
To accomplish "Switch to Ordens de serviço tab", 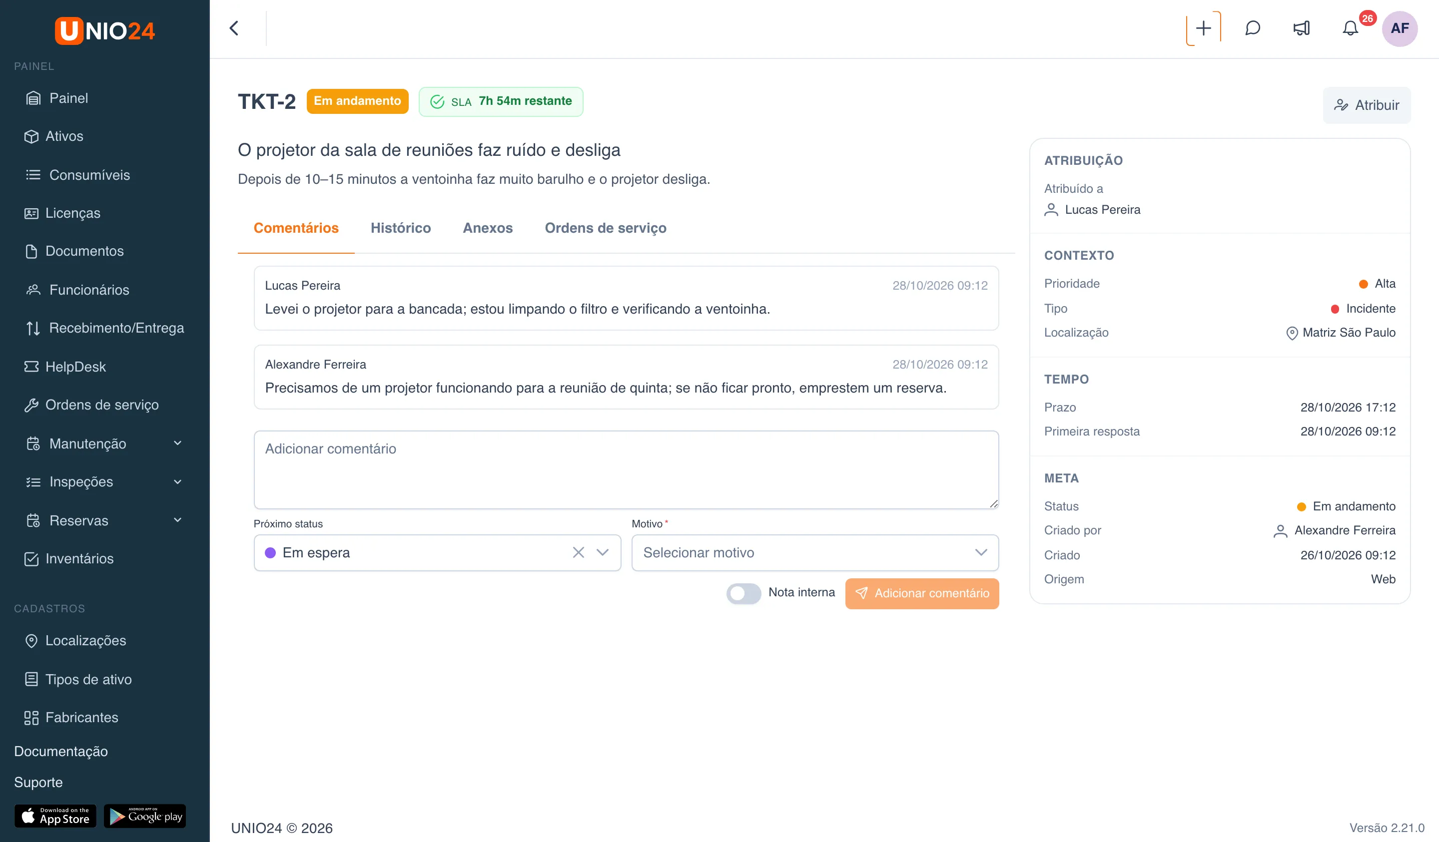I will 605,228.
